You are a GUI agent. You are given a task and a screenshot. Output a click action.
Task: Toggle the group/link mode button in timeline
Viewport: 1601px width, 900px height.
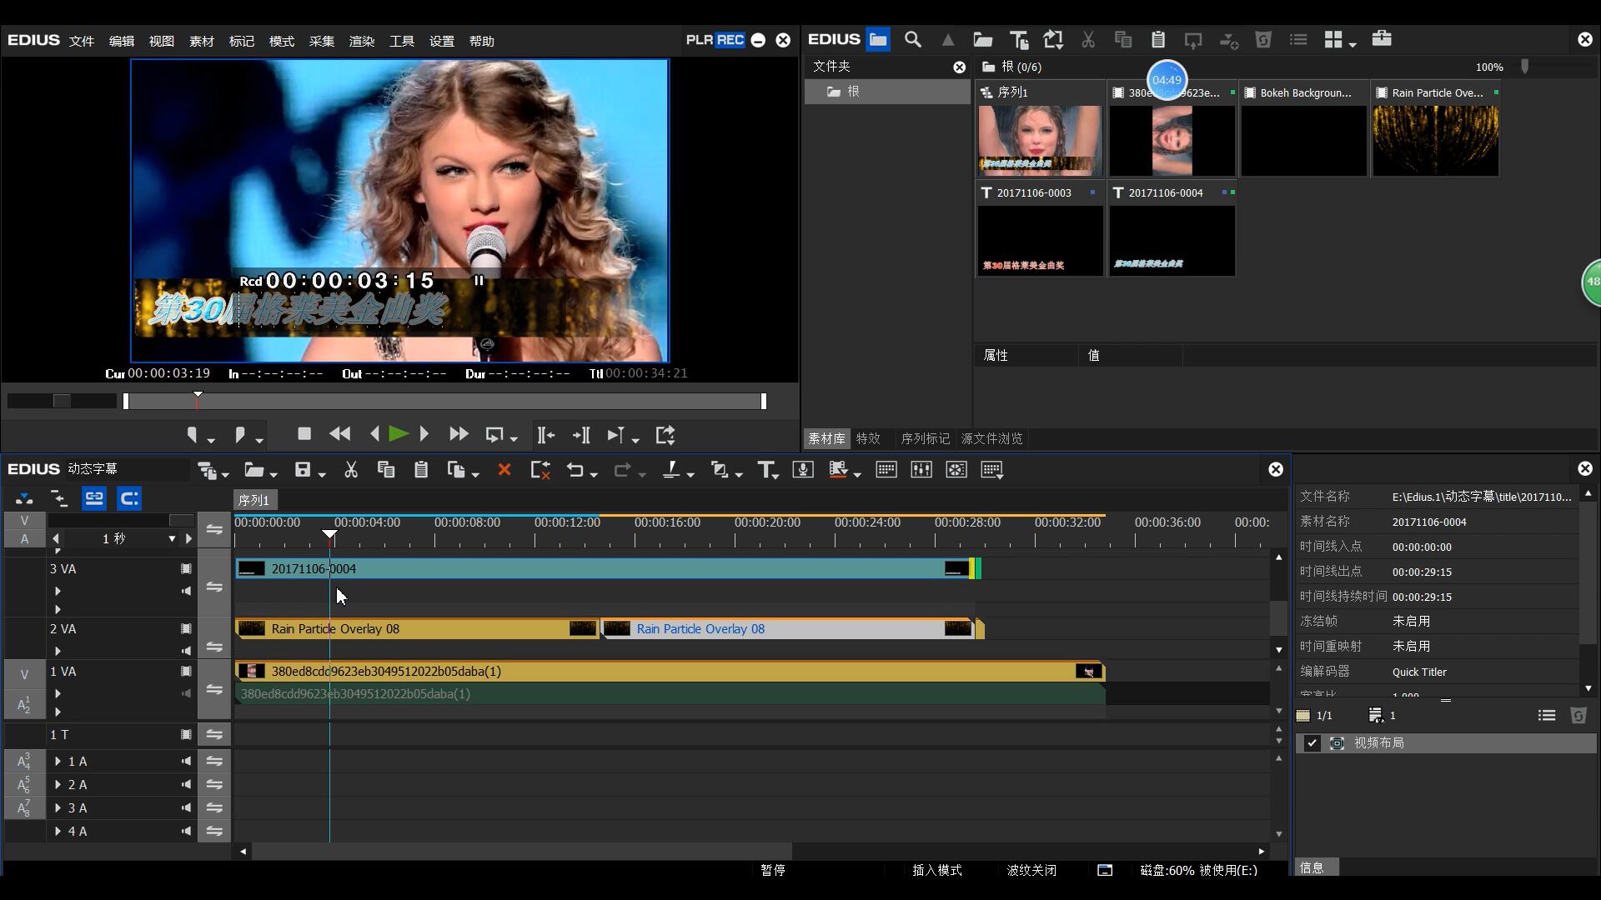pyautogui.click(x=94, y=498)
